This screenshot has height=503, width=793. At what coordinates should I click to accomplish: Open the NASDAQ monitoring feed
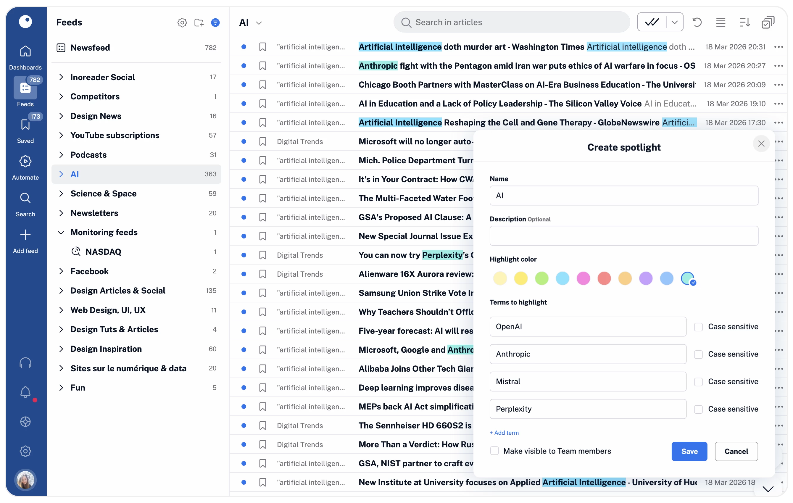tap(103, 252)
